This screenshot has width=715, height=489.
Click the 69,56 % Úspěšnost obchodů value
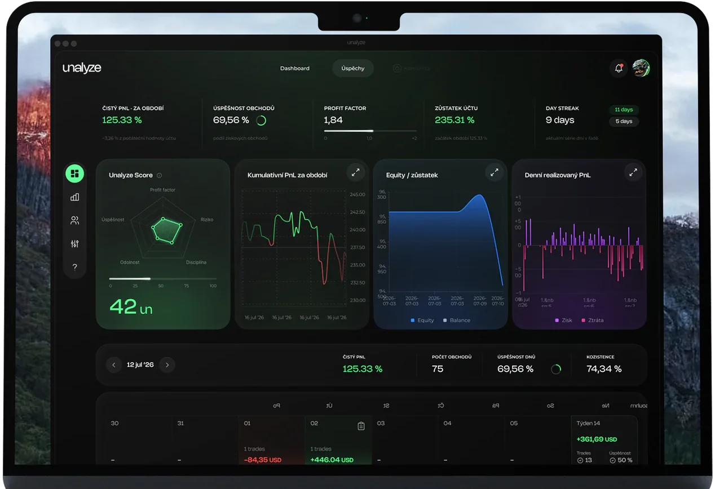[231, 120]
